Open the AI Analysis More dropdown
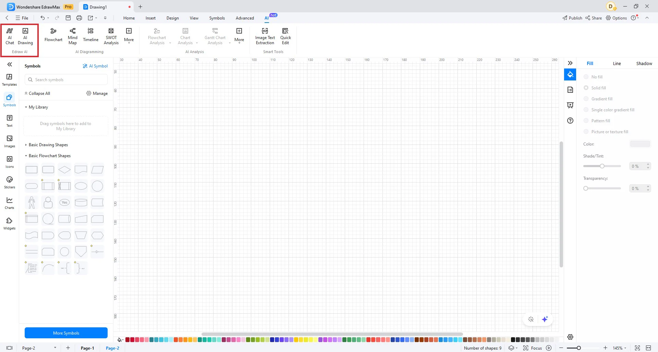Screen dimensions: 658x352 click(x=239, y=36)
